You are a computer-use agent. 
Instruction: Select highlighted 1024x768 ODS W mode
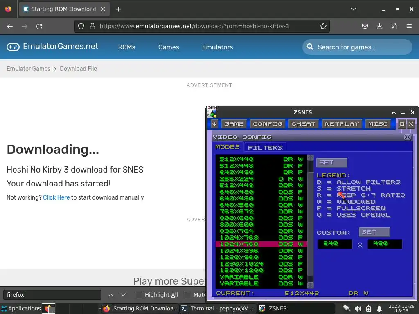[261, 244]
